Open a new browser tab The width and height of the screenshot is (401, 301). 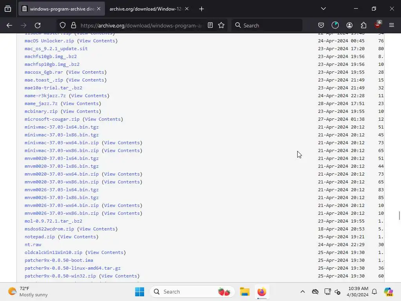tap(202, 9)
